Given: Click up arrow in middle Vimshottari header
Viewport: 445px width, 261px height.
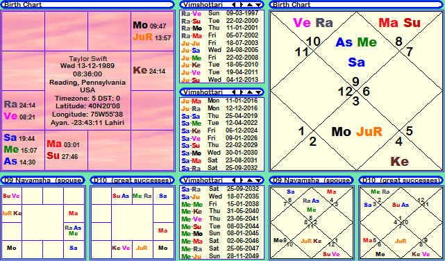Looking at the screenshot, I should coord(249,92).
